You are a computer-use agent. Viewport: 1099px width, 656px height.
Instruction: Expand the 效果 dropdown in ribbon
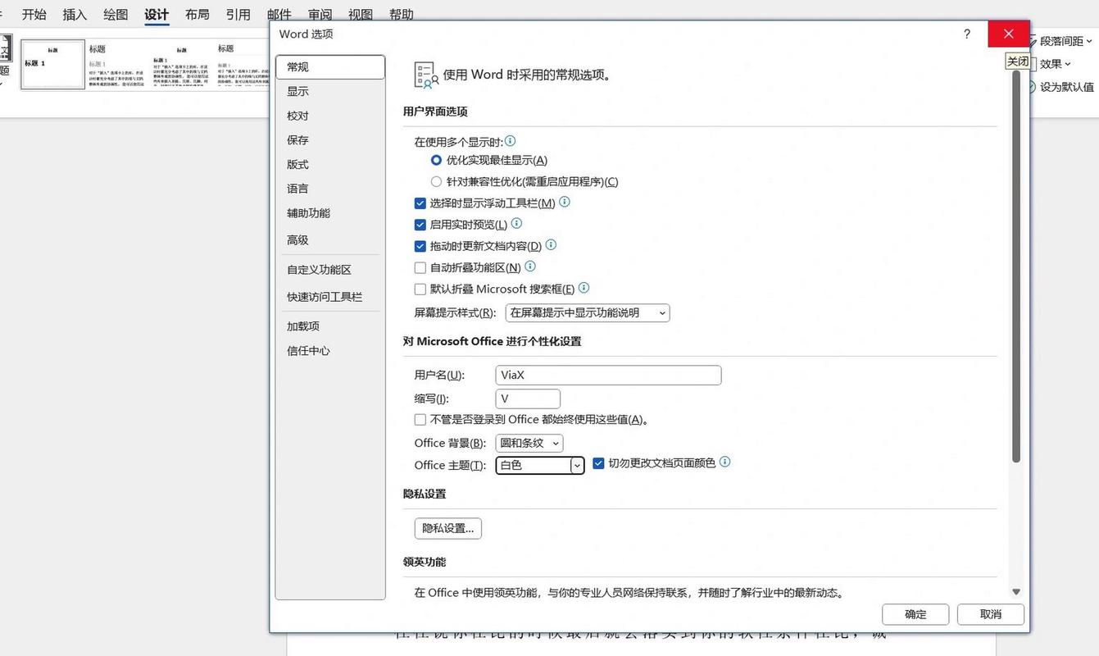click(1055, 64)
